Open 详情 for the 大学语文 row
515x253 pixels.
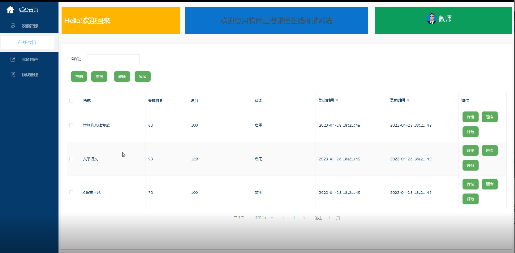pyautogui.click(x=470, y=150)
